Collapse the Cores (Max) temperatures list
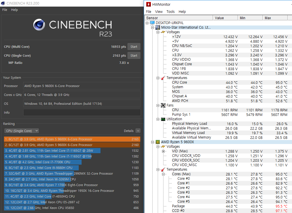This screenshot has width=292, height=213. click(x=163, y=174)
